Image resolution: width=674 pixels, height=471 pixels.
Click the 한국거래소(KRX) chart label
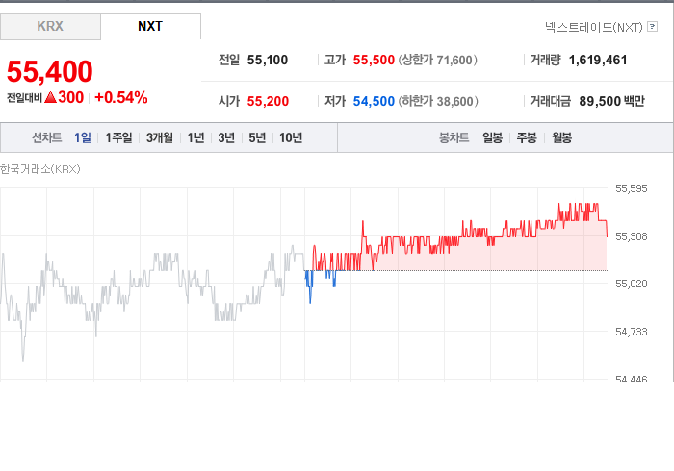40,169
